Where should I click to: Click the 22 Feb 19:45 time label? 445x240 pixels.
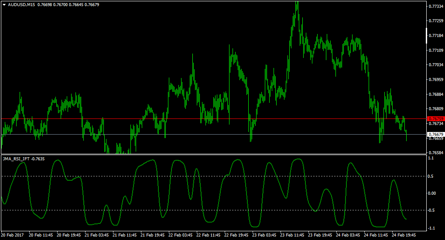(236, 235)
